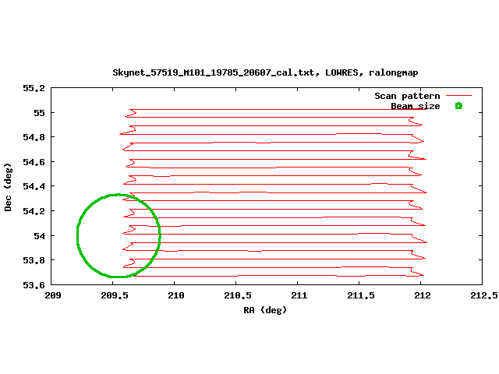Click the red scan pattern legend line
Screen dimensions: 499x374
[458, 95]
